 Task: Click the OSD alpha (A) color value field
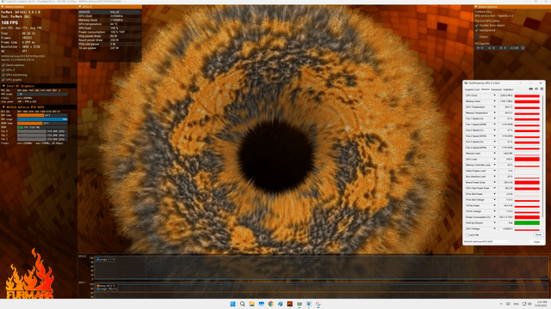[x=515, y=48]
